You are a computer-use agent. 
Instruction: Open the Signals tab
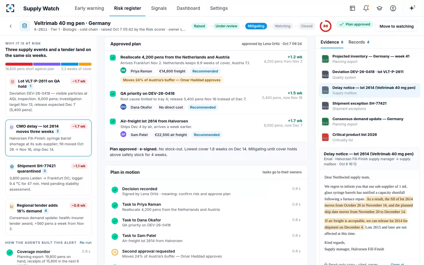click(159, 8)
